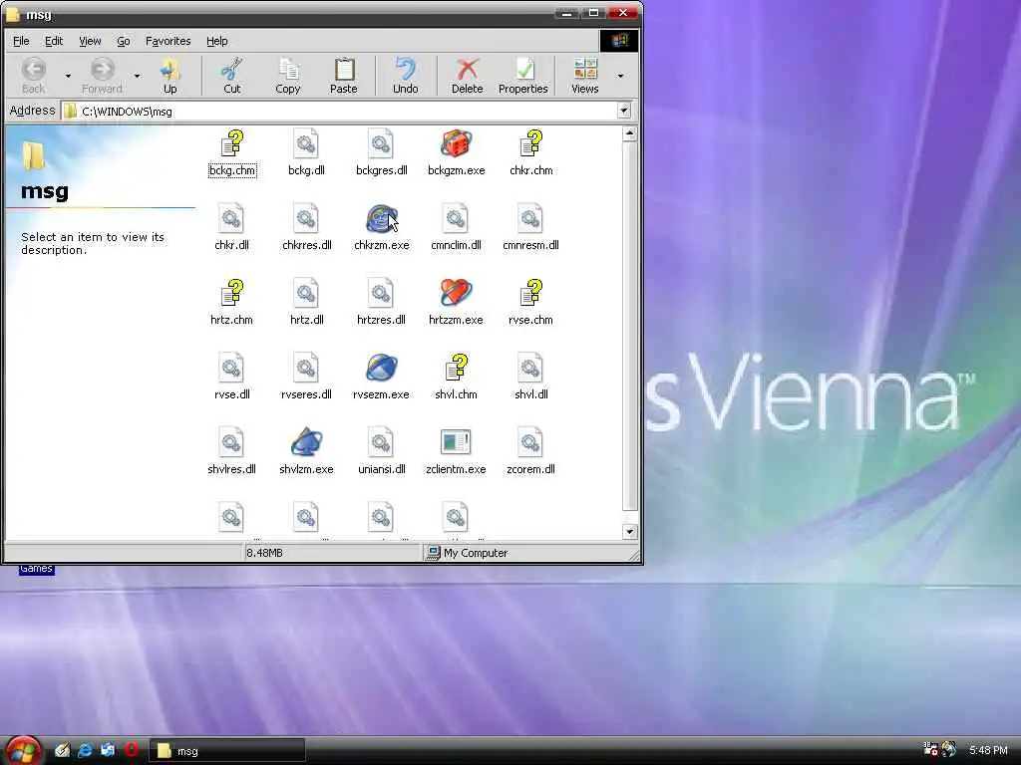Go up one folder level
The image size is (1021, 765).
(170, 76)
